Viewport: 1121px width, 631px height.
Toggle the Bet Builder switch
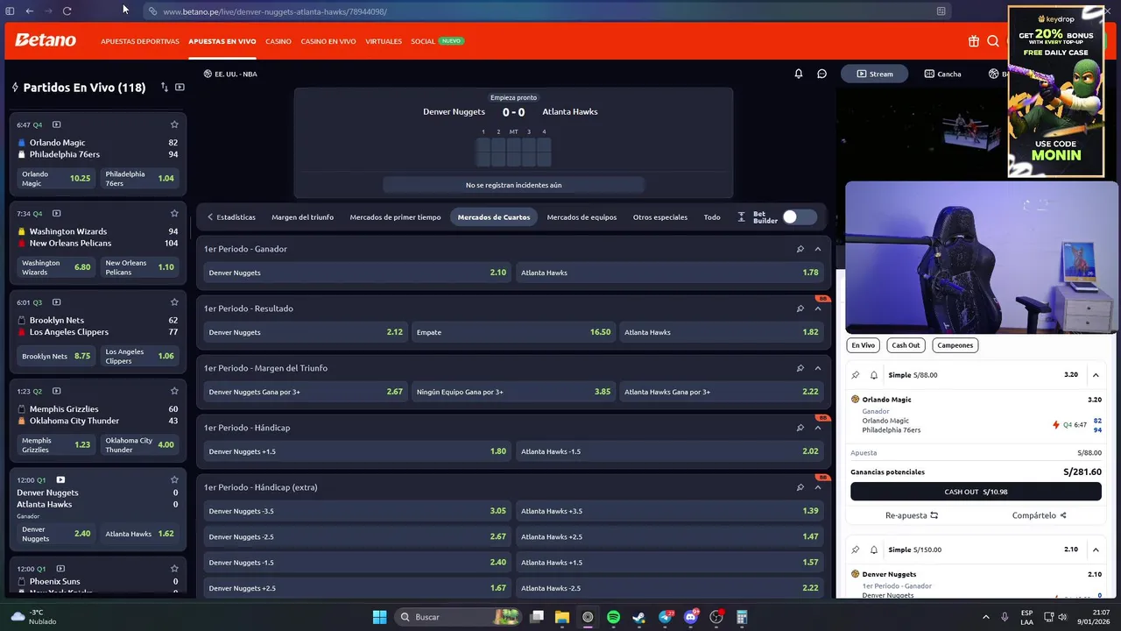[x=798, y=217]
